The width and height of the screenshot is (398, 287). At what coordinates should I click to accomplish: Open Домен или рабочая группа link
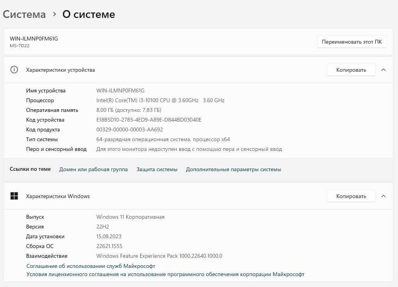pos(93,169)
